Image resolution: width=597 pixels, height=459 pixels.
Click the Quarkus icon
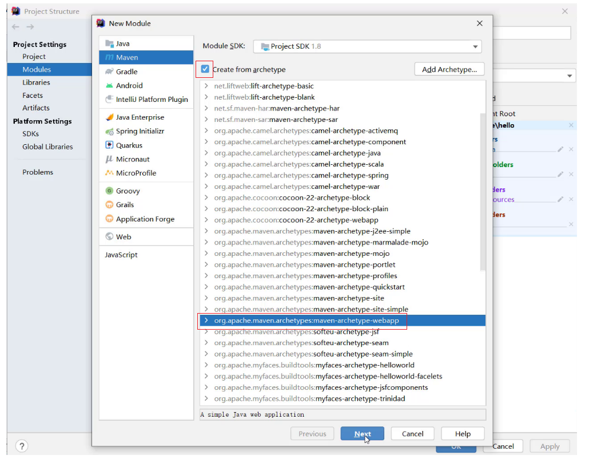[x=109, y=145]
